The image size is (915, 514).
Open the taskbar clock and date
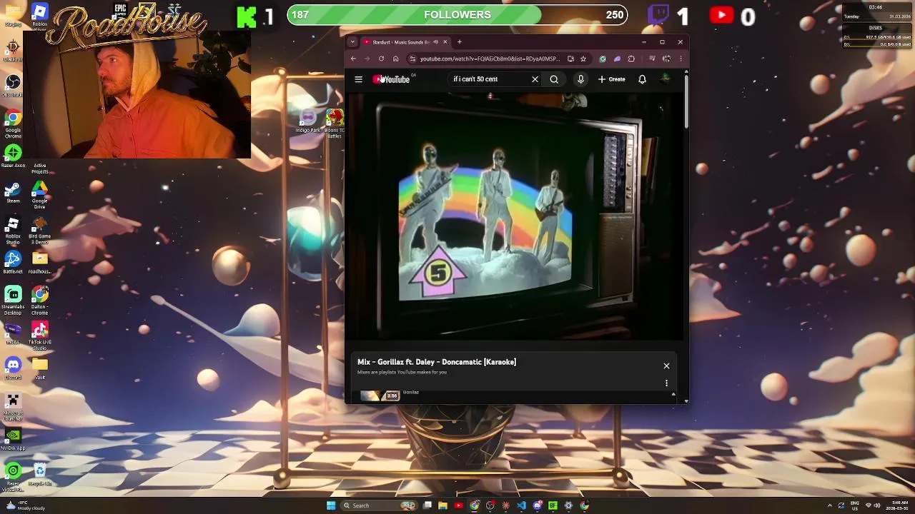tap(897, 505)
